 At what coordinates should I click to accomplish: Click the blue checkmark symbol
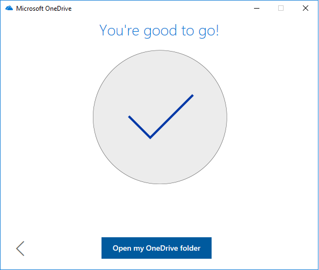coord(161,116)
